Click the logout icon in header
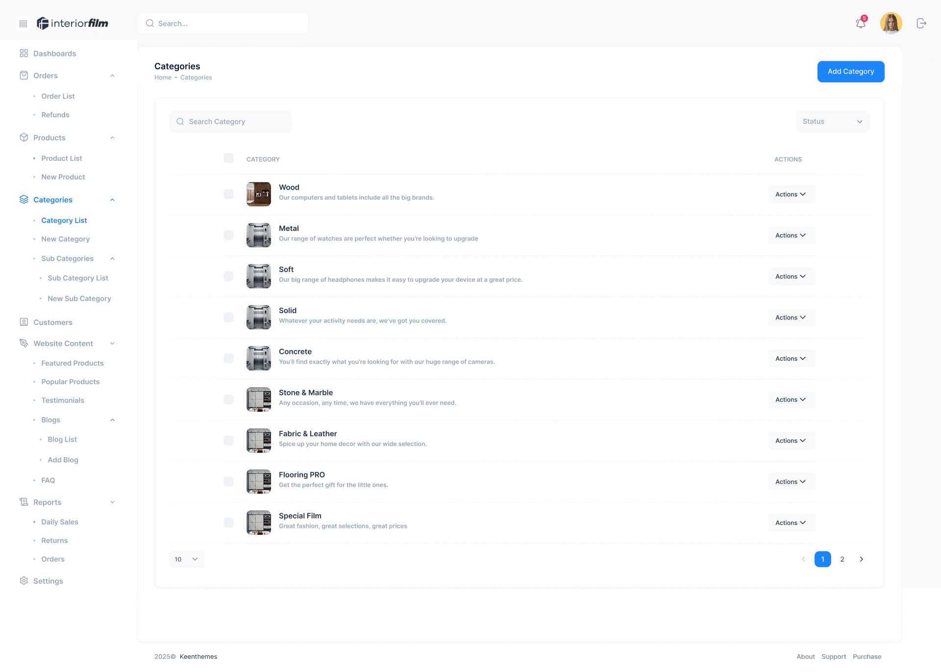Screen dimensions: 941x672 pos(921,23)
